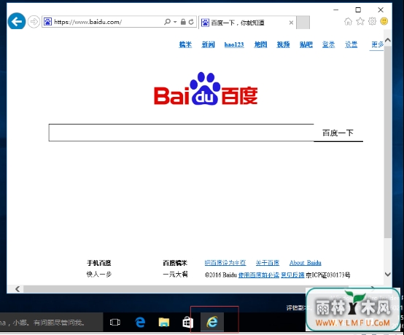Open the address bar autocomplete dropdown arrow

pyautogui.click(x=175, y=22)
